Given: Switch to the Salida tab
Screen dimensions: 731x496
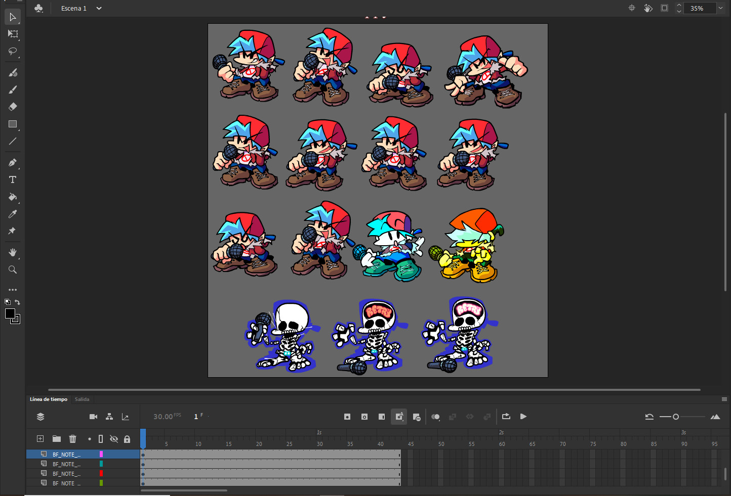Looking at the screenshot, I should point(82,399).
